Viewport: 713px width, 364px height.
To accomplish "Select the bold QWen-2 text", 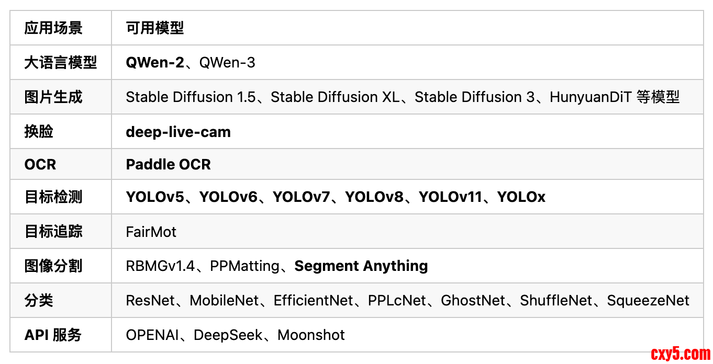I will pos(155,63).
